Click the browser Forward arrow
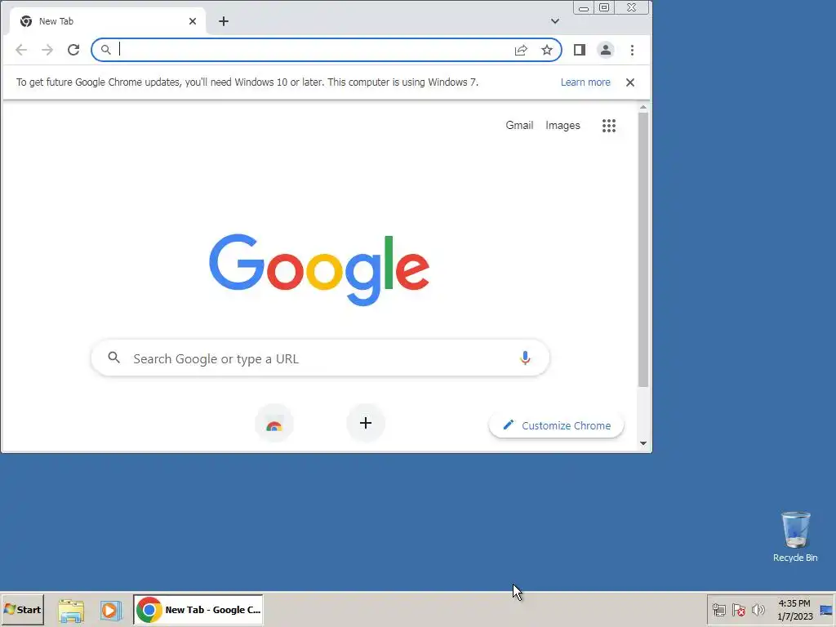The image size is (836, 627). (x=47, y=50)
